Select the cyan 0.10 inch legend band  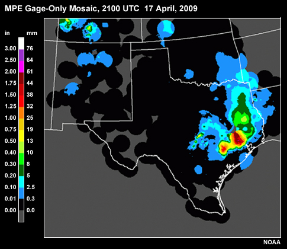pyautogui.click(x=21, y=182)
